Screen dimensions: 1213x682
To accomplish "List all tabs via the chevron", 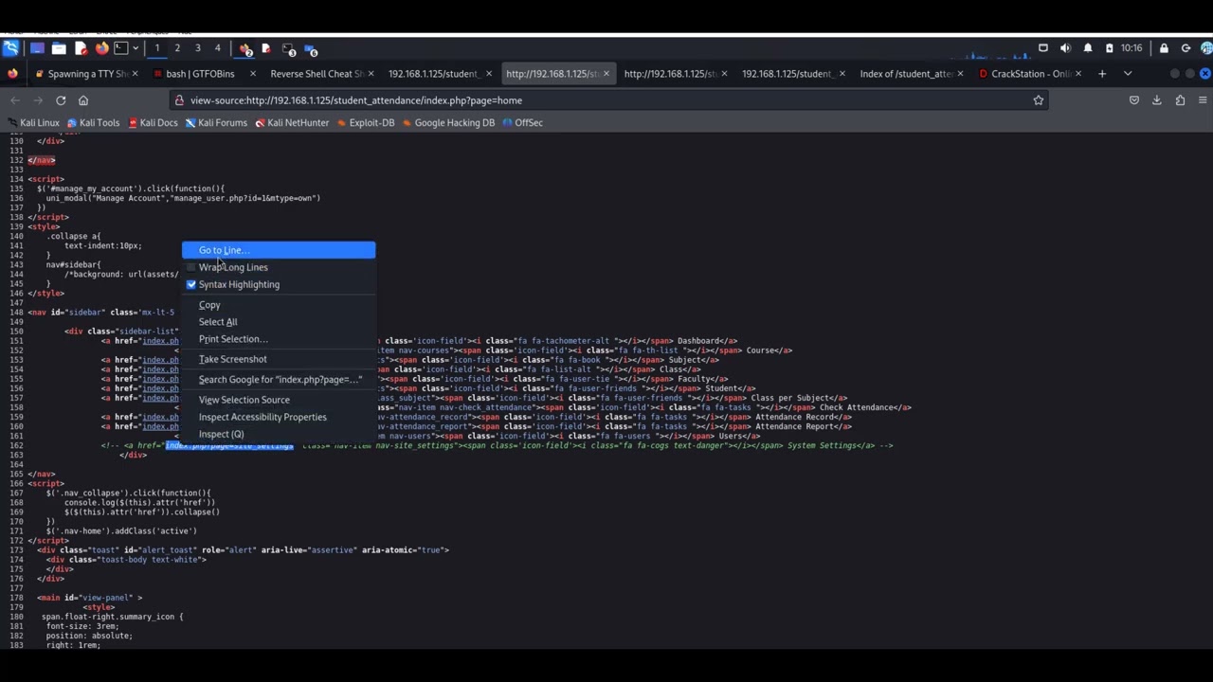I will coord(1128,74).
